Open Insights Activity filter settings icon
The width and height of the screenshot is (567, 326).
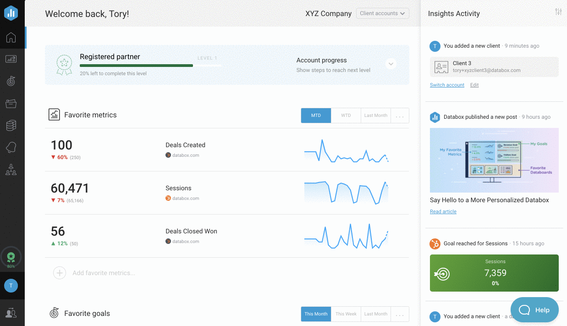click(558, 12)
